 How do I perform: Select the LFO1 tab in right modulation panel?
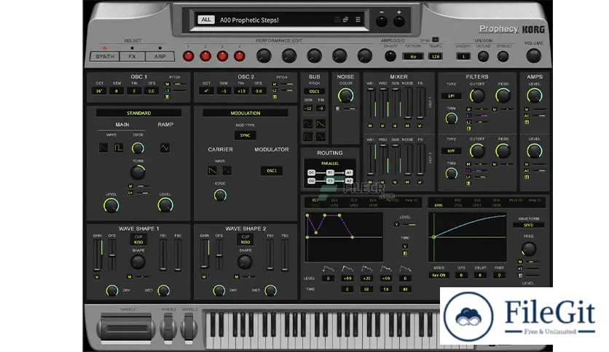[439, 205]
